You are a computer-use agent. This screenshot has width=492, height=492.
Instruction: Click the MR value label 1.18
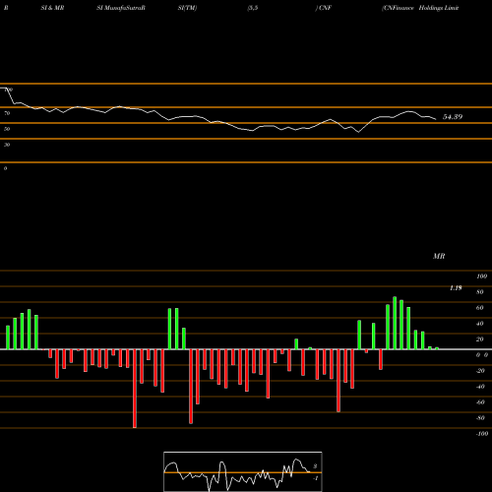456,288
